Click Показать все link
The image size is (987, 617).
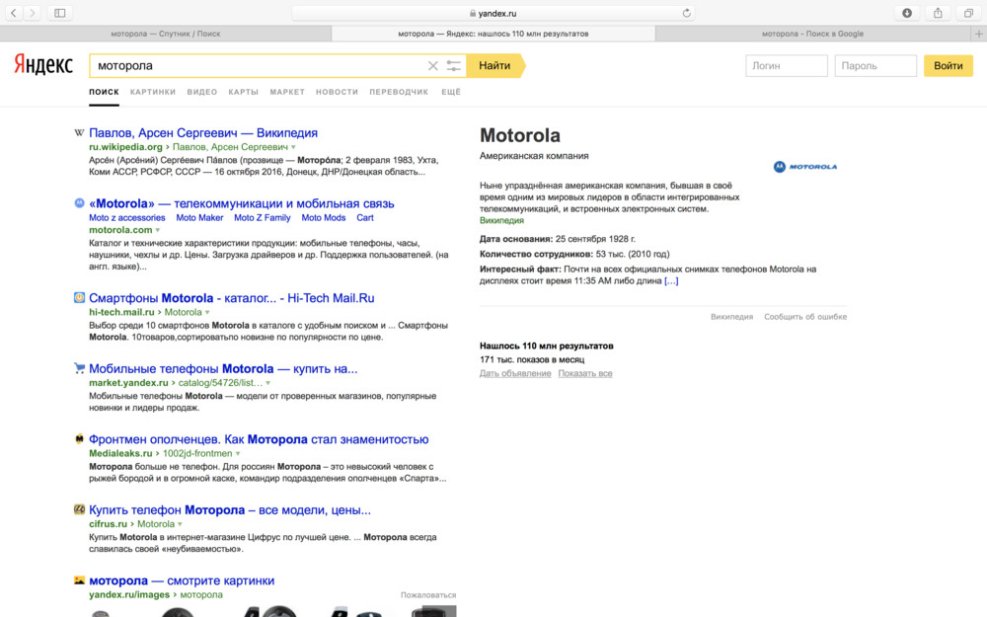(x=585, y=373)
